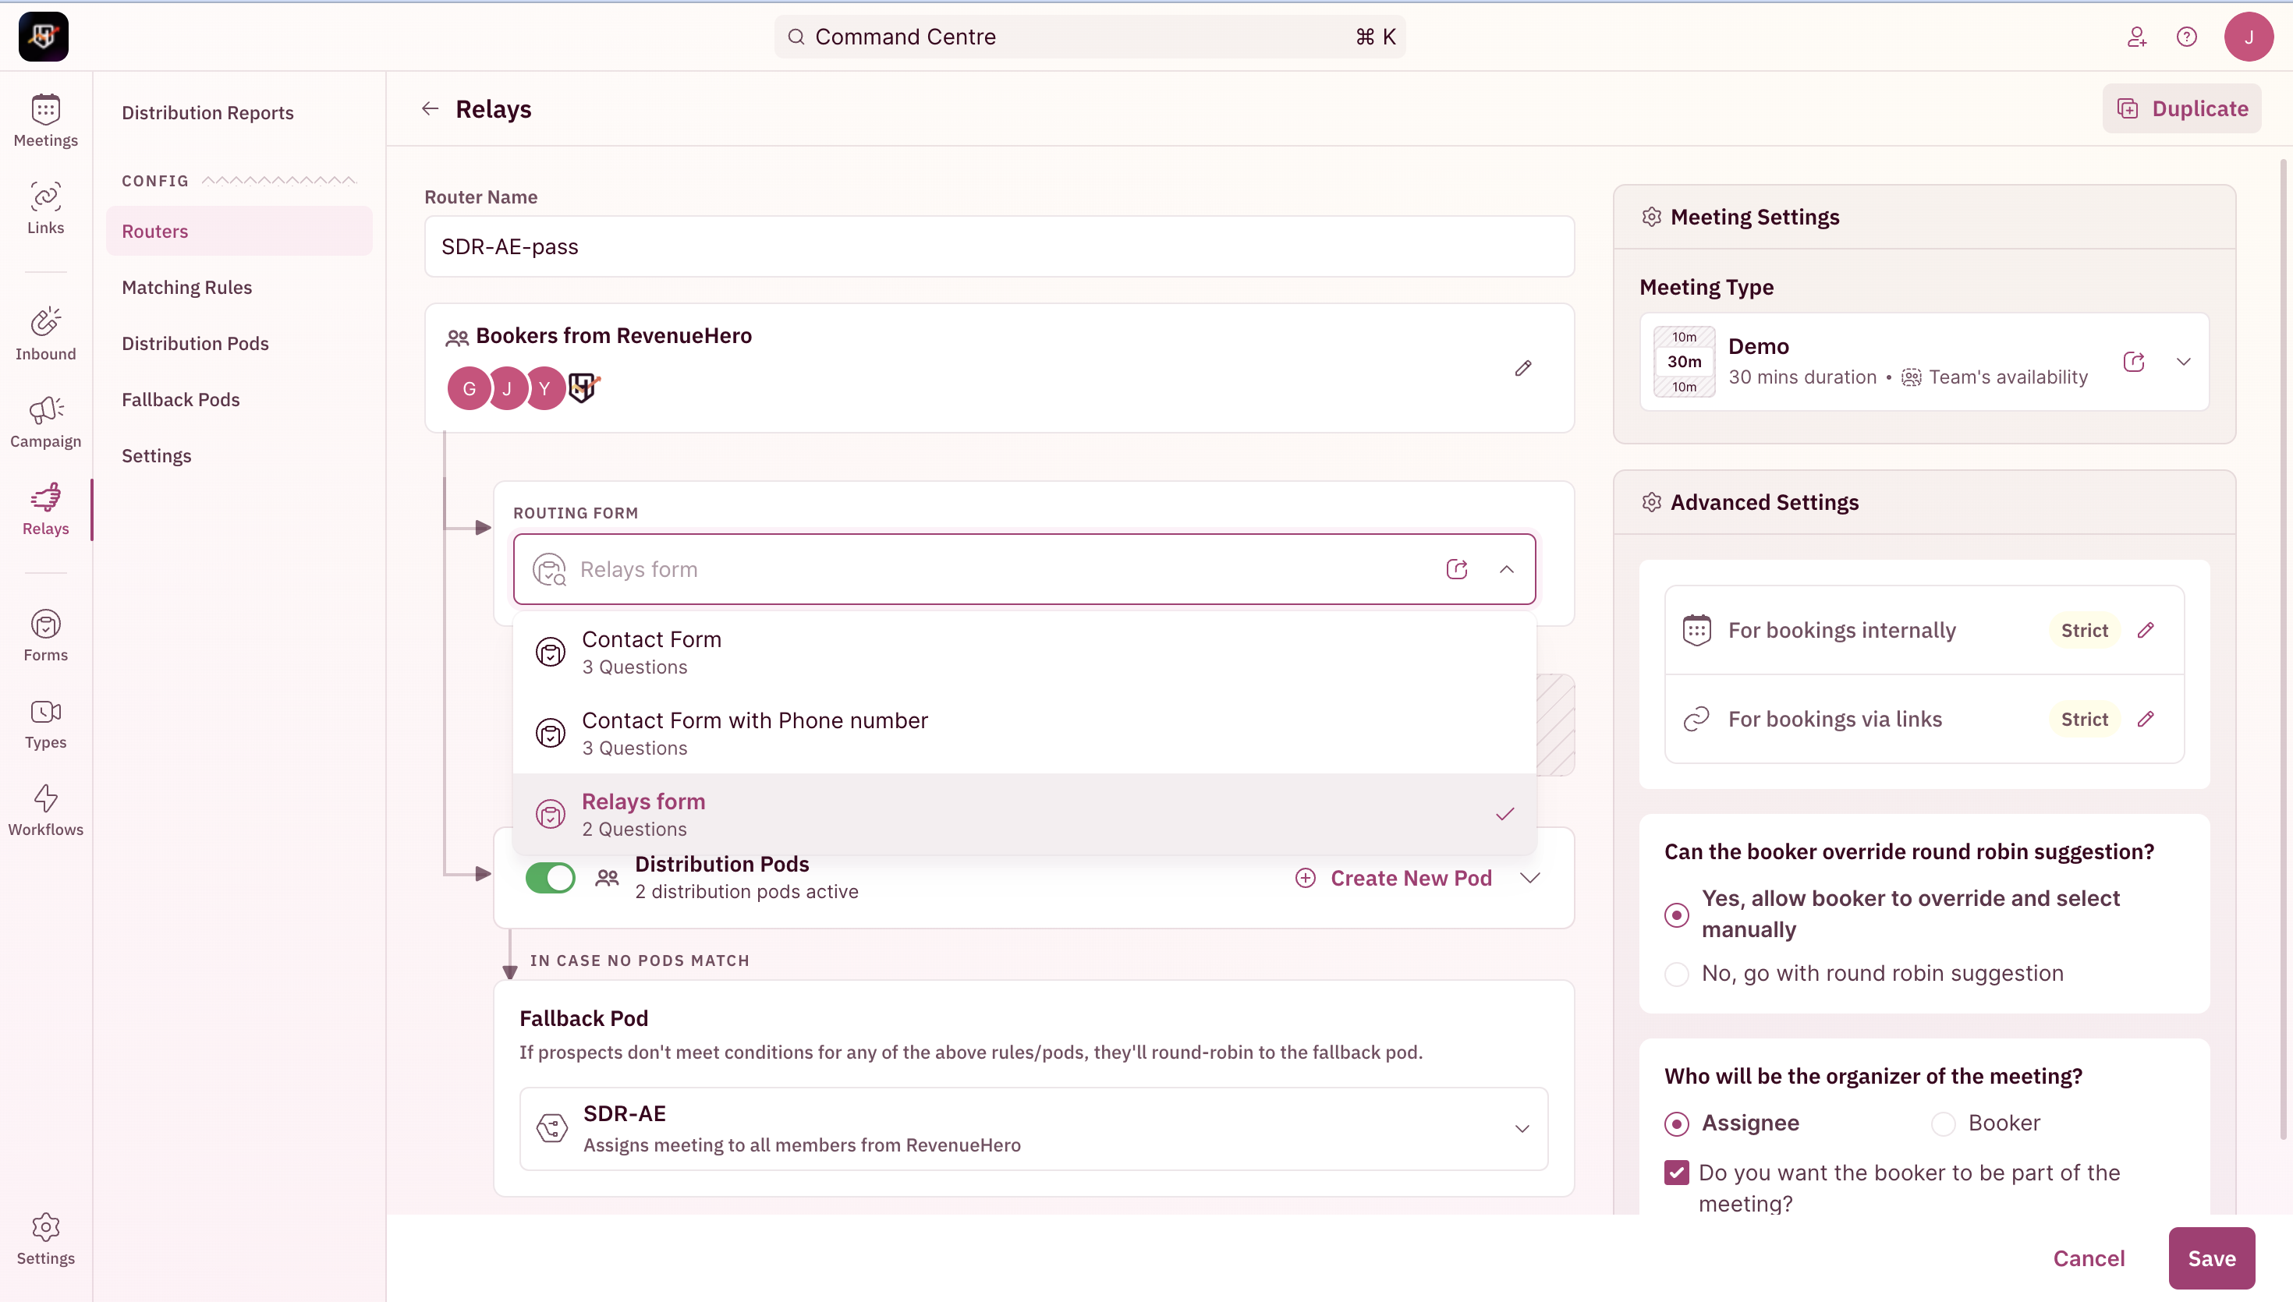Click the Strict badge for internal bookings
Viewport: 2293px width, 1302px height.
point(2085,631)
